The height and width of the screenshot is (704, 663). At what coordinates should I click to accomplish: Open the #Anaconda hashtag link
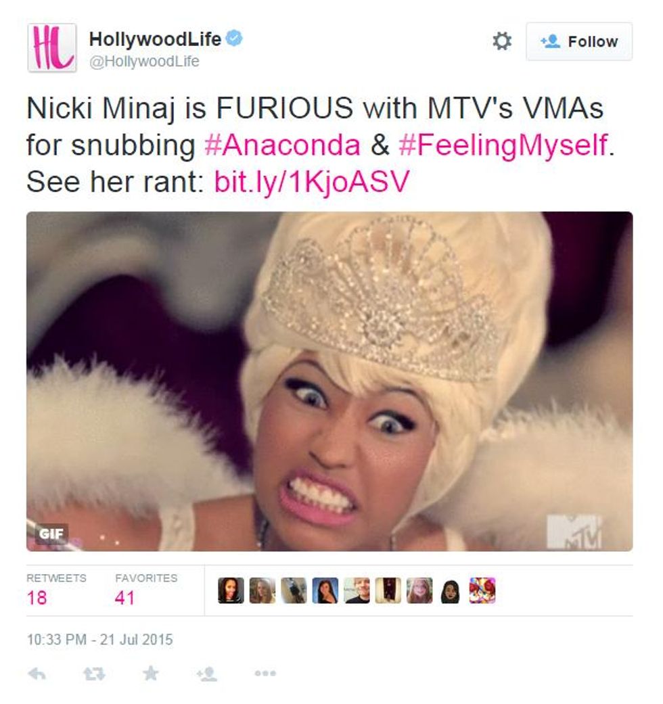(283, 145)
